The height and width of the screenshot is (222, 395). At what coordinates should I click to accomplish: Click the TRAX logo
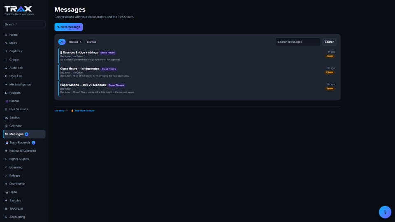(x=18, y=9)
